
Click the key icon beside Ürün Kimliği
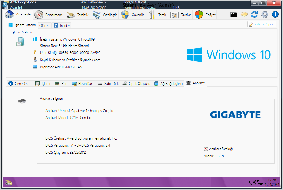pyautogui.click(x=35, y=52)
